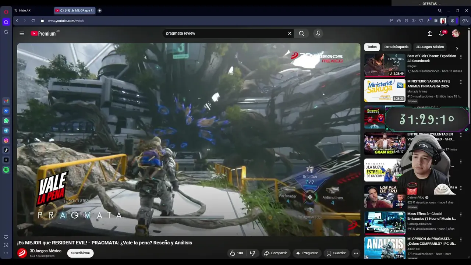Open the 3DJuegos México channel name
This screenshot has width=471, height=265.
(x=46, y=251)
